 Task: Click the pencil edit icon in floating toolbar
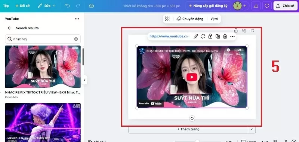(x=195, y=36)
